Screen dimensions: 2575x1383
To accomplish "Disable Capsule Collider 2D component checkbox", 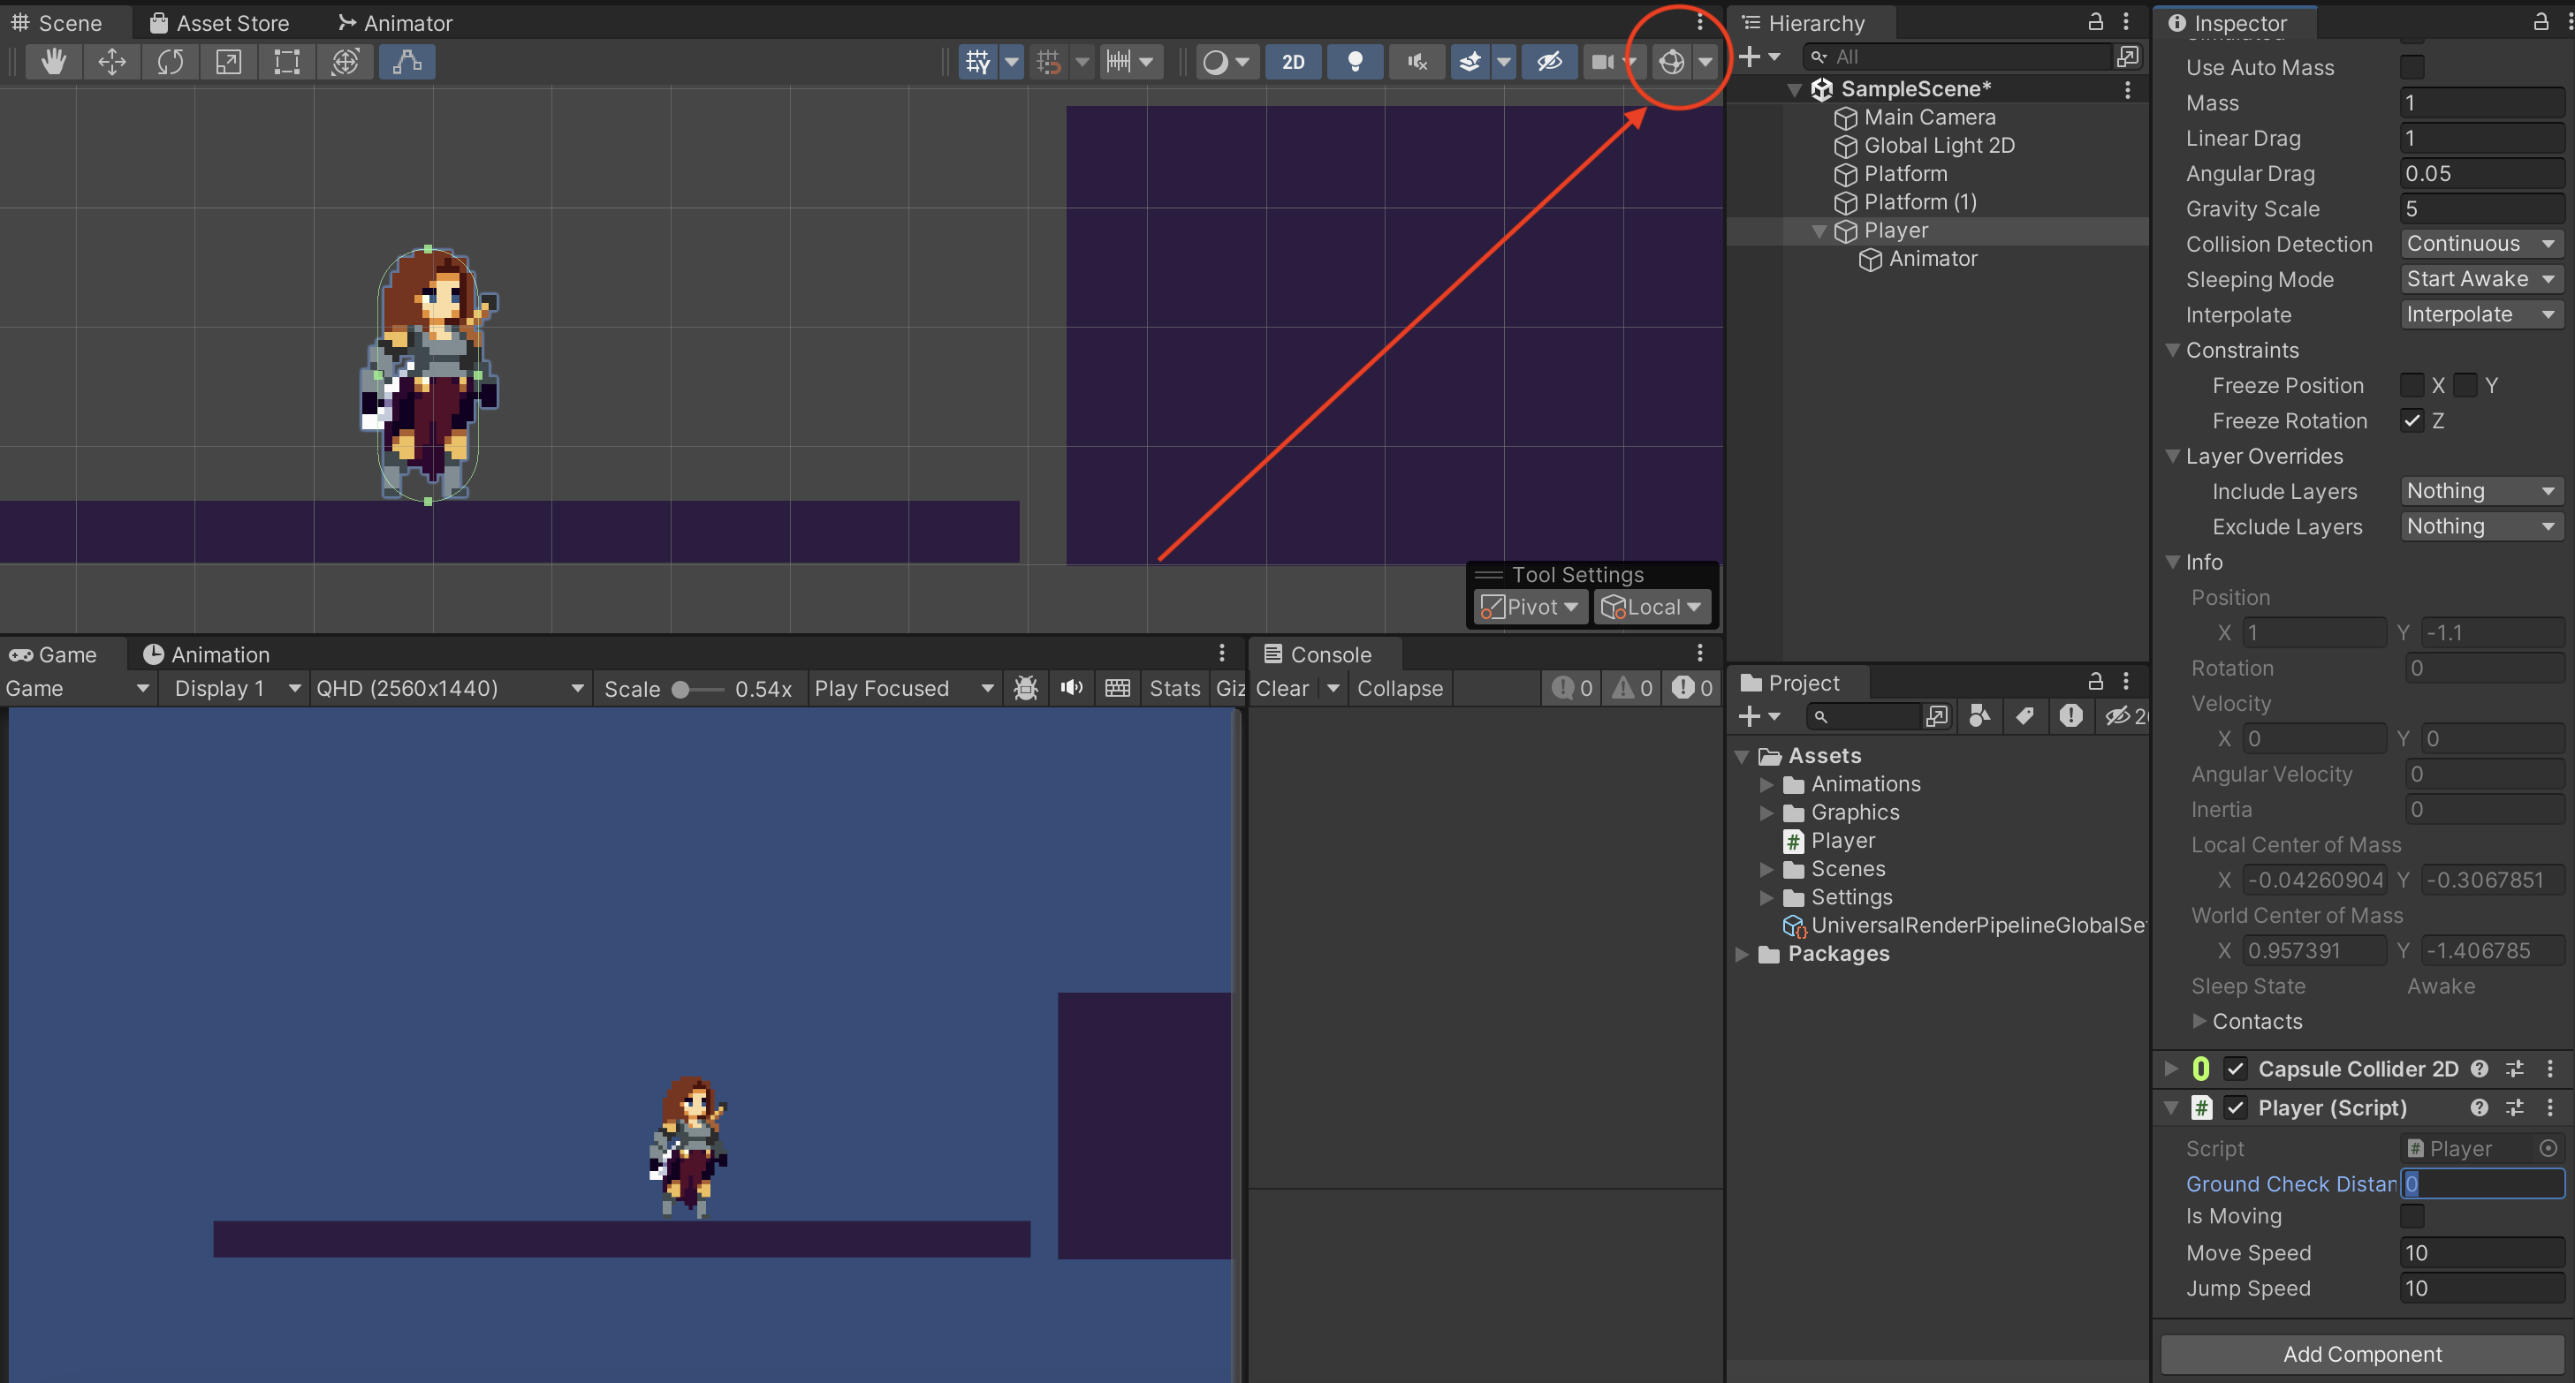I will 2235,1069.
